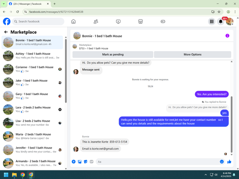This screenshot has width=239, height=179.
Task: Open the notifications bell
Action: tap(221, 21)
